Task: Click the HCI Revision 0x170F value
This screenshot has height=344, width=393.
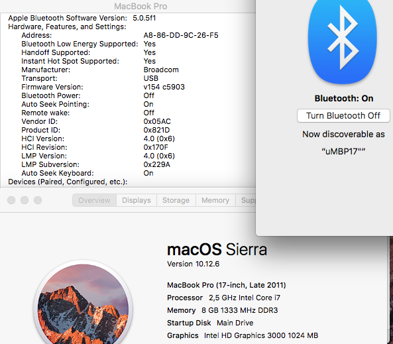Action: point(156,147)
